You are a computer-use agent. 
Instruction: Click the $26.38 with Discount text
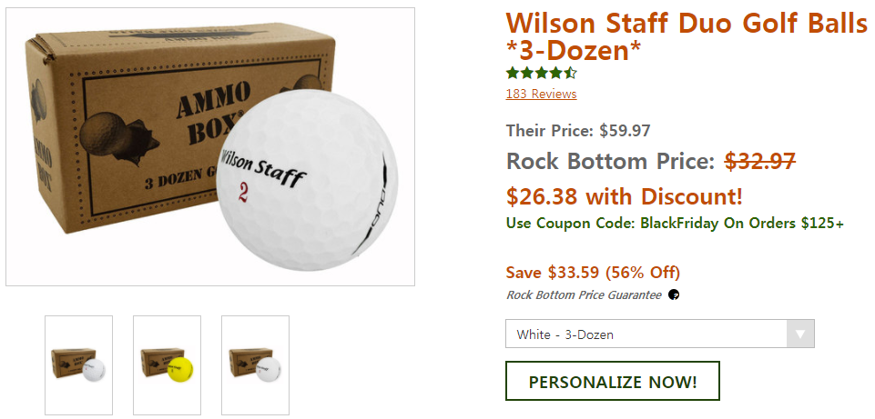[x=624, y=195]
